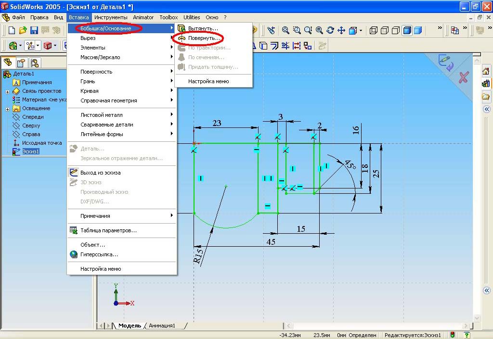Open Вырез submenu in Вставка menu
The height and width of the screenshot is (339, 493).
pyautogui.click(x=121, y=38)
